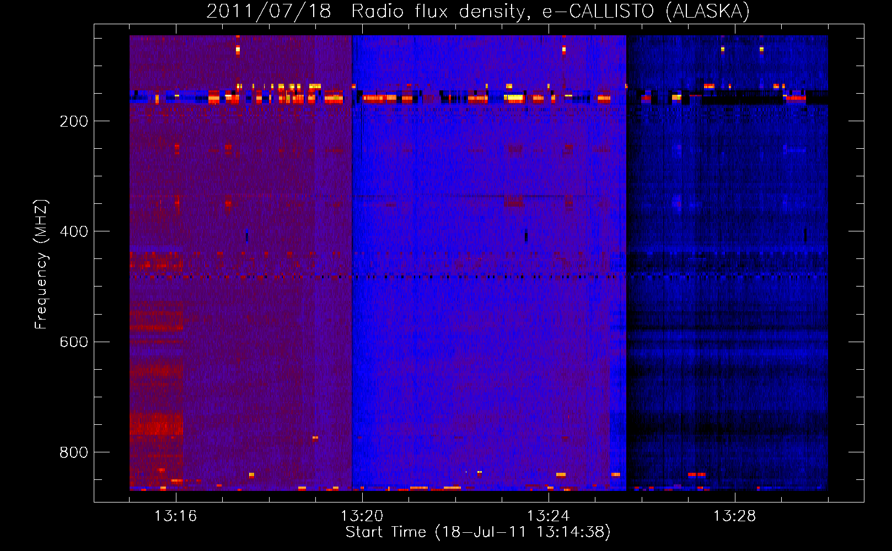Screen dimensions: 892x551
Task: Click the 13:24 time tick label
Action: click(x=549, y=516)
